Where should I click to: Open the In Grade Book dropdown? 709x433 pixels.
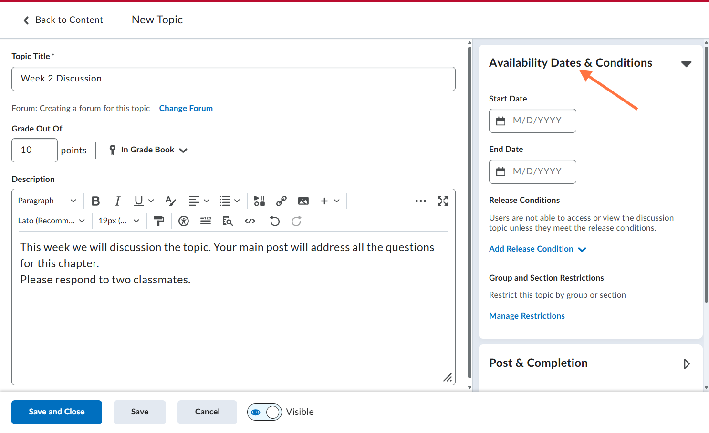[148, 150]
